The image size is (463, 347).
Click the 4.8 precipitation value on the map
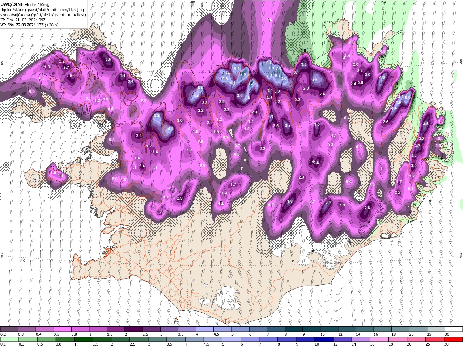(x=247, y=98)
